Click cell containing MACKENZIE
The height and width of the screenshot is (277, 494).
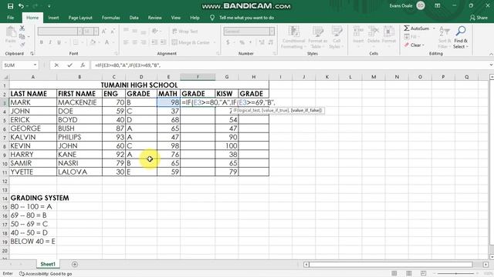point(80,102)
